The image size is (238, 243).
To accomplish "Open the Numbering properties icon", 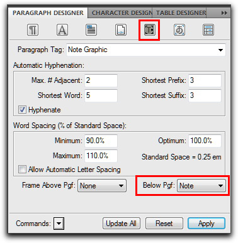I will coord(121,30).
